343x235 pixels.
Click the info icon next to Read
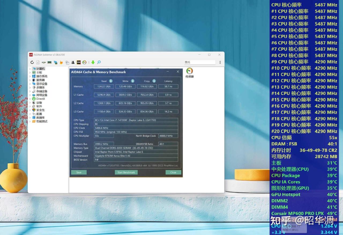click(x=111, y=81)
